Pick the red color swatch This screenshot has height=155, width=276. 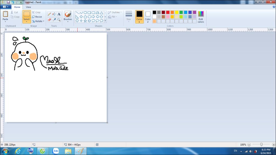[x=168, y=12]
